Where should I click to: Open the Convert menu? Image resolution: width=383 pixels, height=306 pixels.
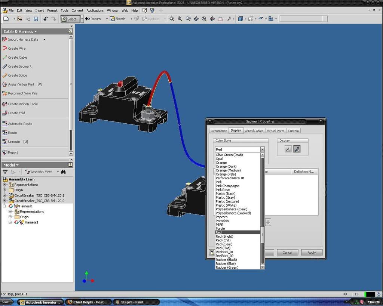(x=77, y=10)
